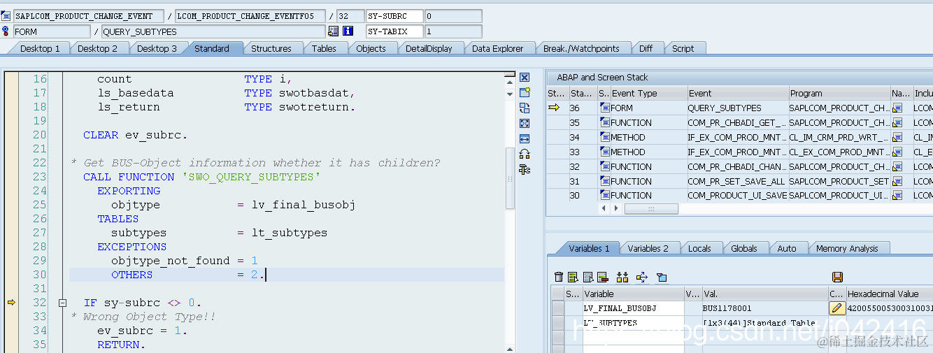This screenshot has width=933, height=353.
Task: Close the source code tool with X icon
Action: 525,78
